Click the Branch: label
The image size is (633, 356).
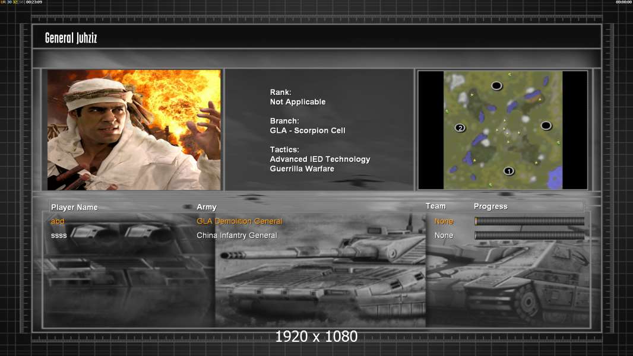point(284,121)
